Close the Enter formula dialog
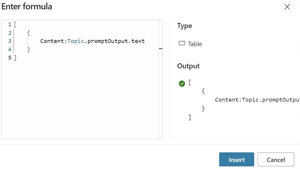The image size is (300, 169). click(287, 7)
